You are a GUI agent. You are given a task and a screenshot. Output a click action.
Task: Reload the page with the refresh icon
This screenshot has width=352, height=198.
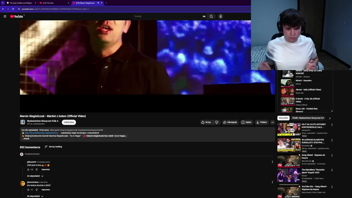(13, 9)
